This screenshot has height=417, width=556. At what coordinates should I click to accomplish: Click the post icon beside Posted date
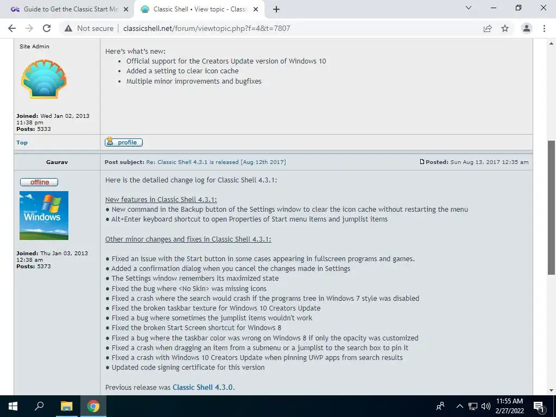tap(422, 162)
